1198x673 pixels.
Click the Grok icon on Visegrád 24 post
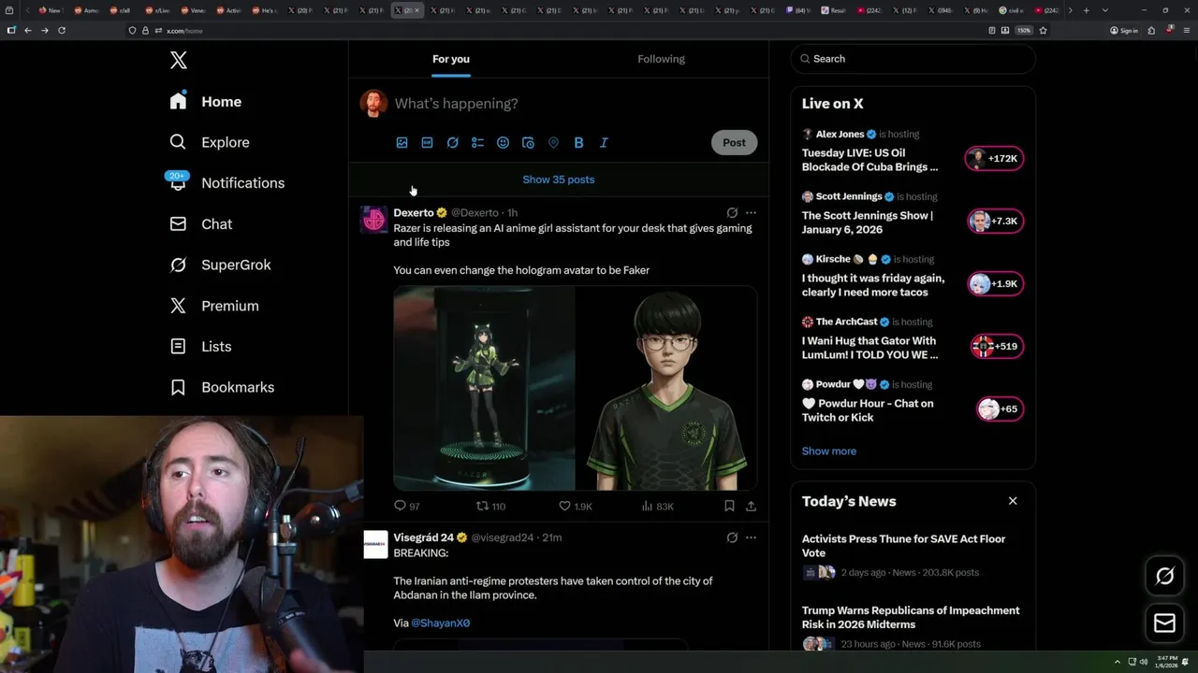click(x=732, y=537)
